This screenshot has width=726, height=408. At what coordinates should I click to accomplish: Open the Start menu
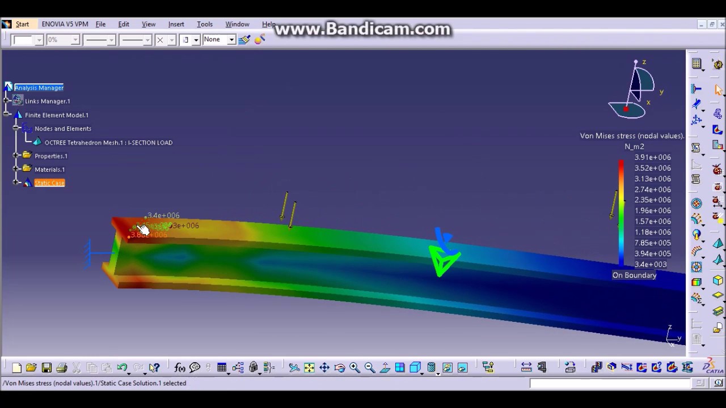pyautogui.click(x=22, y=24)
